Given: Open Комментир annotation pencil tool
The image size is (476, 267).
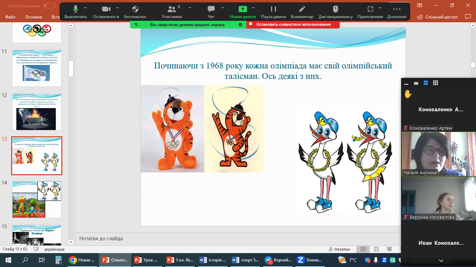Looking at the screenshot, I should [302, 12].
